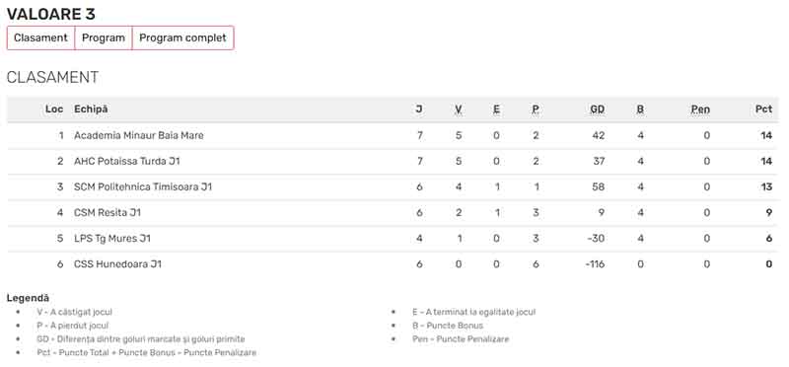Click the Loc column header
This screenshot has height=367, width=789.
(x=54, y=110)
